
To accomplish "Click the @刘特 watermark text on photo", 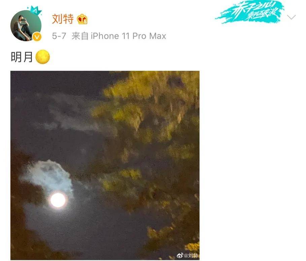I will [x=191, y=255].
